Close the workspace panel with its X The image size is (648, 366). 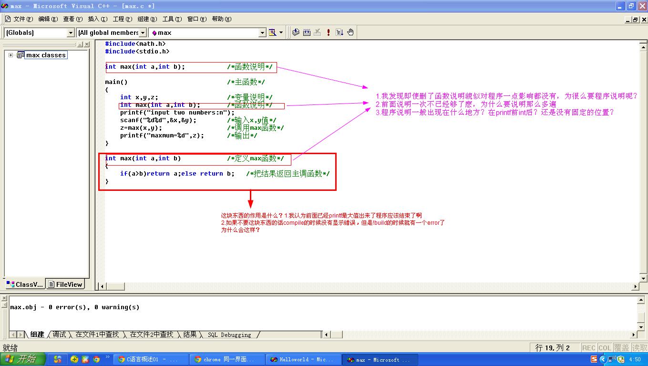(87, 44)
